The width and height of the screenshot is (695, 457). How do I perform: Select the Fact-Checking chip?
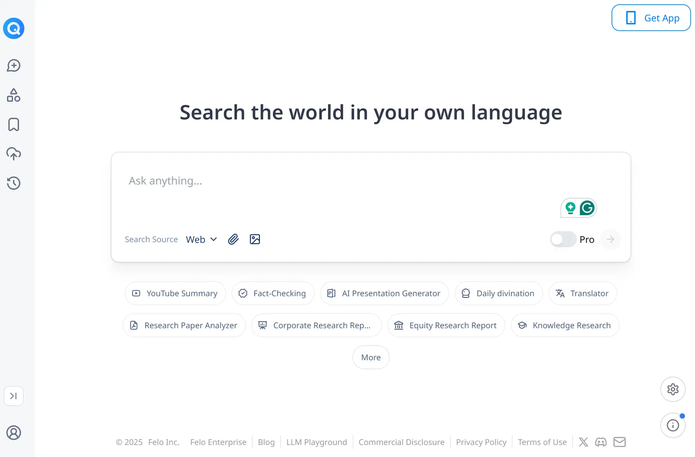pyautogui.click(x=273, y=293)
